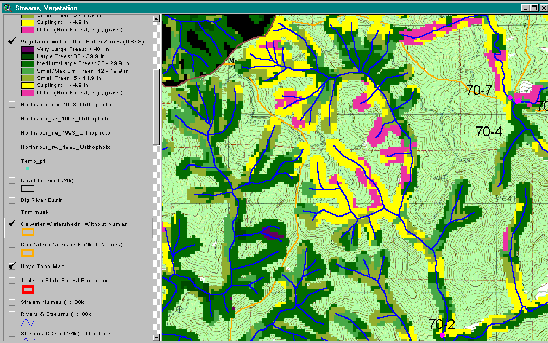Click the 'Small/Medium Trees: 12 - 19.9 in' label

[83, 71]
